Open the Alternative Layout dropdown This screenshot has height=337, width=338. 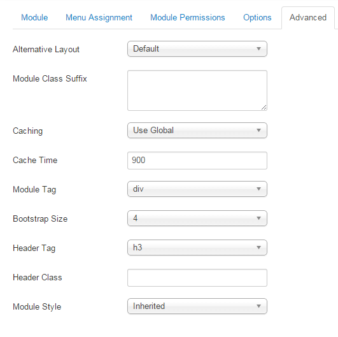pos(197,49)
